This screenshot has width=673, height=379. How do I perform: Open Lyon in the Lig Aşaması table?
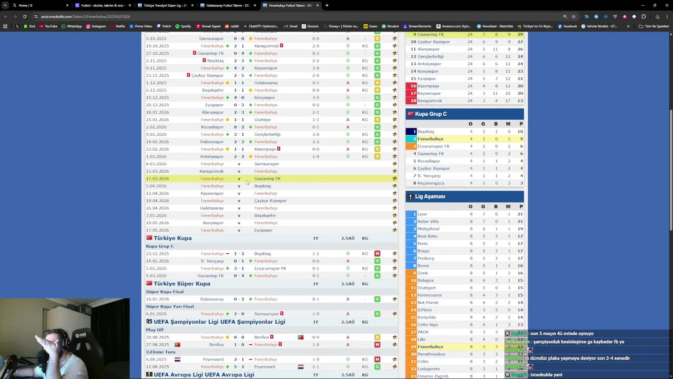point(422,214)
